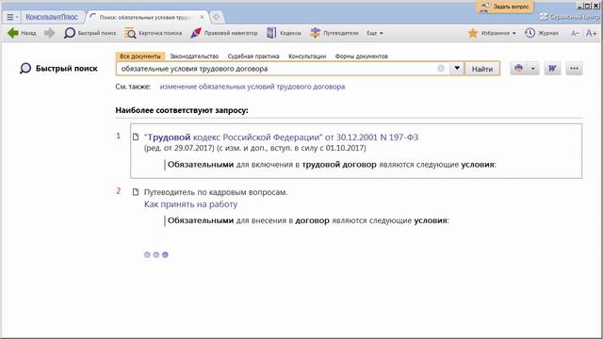
Task: Click the Найти button
Action: click(482, 69)
